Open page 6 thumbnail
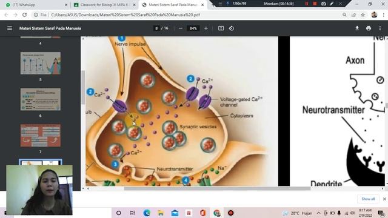Screen dimensions: 388x218 (x=41, y=99)
